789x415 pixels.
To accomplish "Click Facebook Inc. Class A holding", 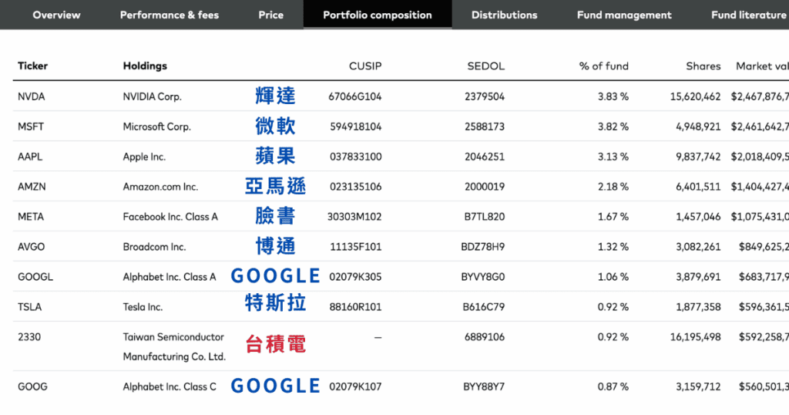I will click(x=170, y=217).
